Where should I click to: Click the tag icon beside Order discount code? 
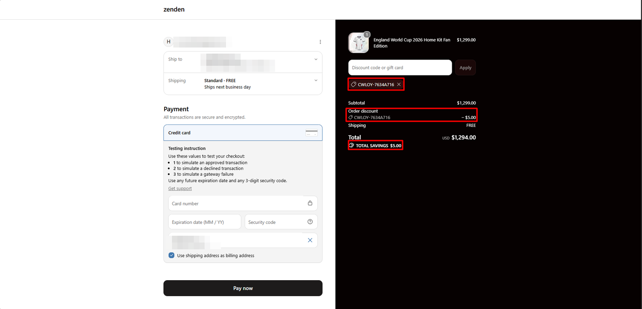click(x=351, y=118)
